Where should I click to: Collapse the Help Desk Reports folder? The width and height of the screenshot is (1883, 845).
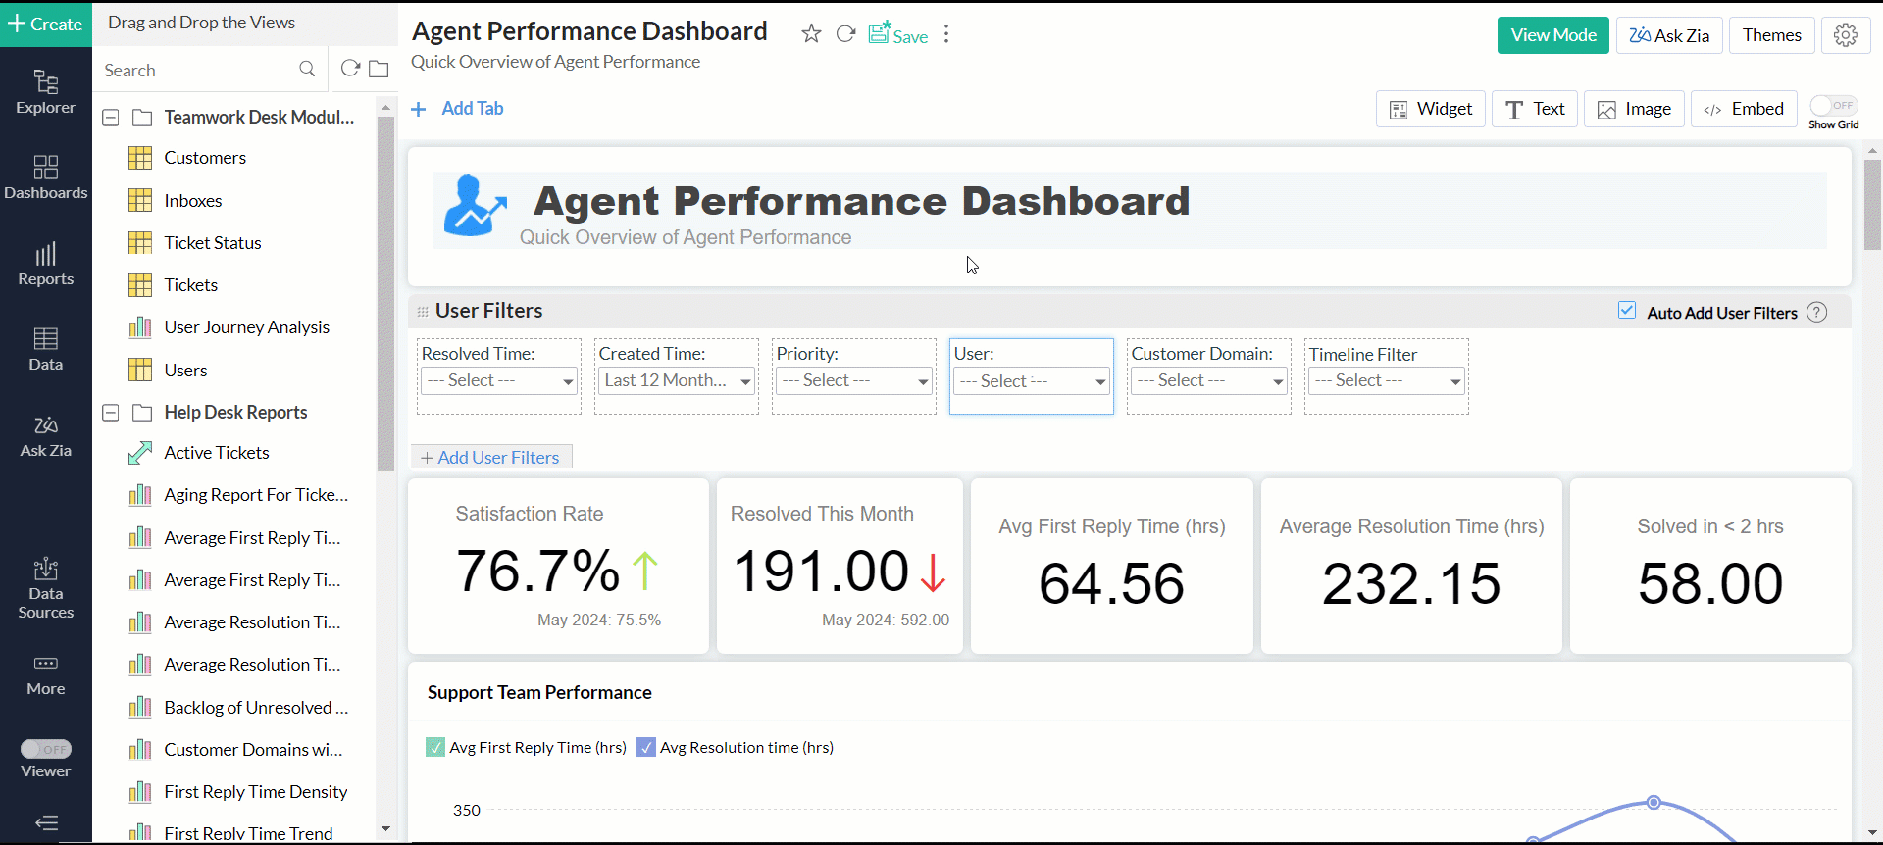(x=111, y=413)
